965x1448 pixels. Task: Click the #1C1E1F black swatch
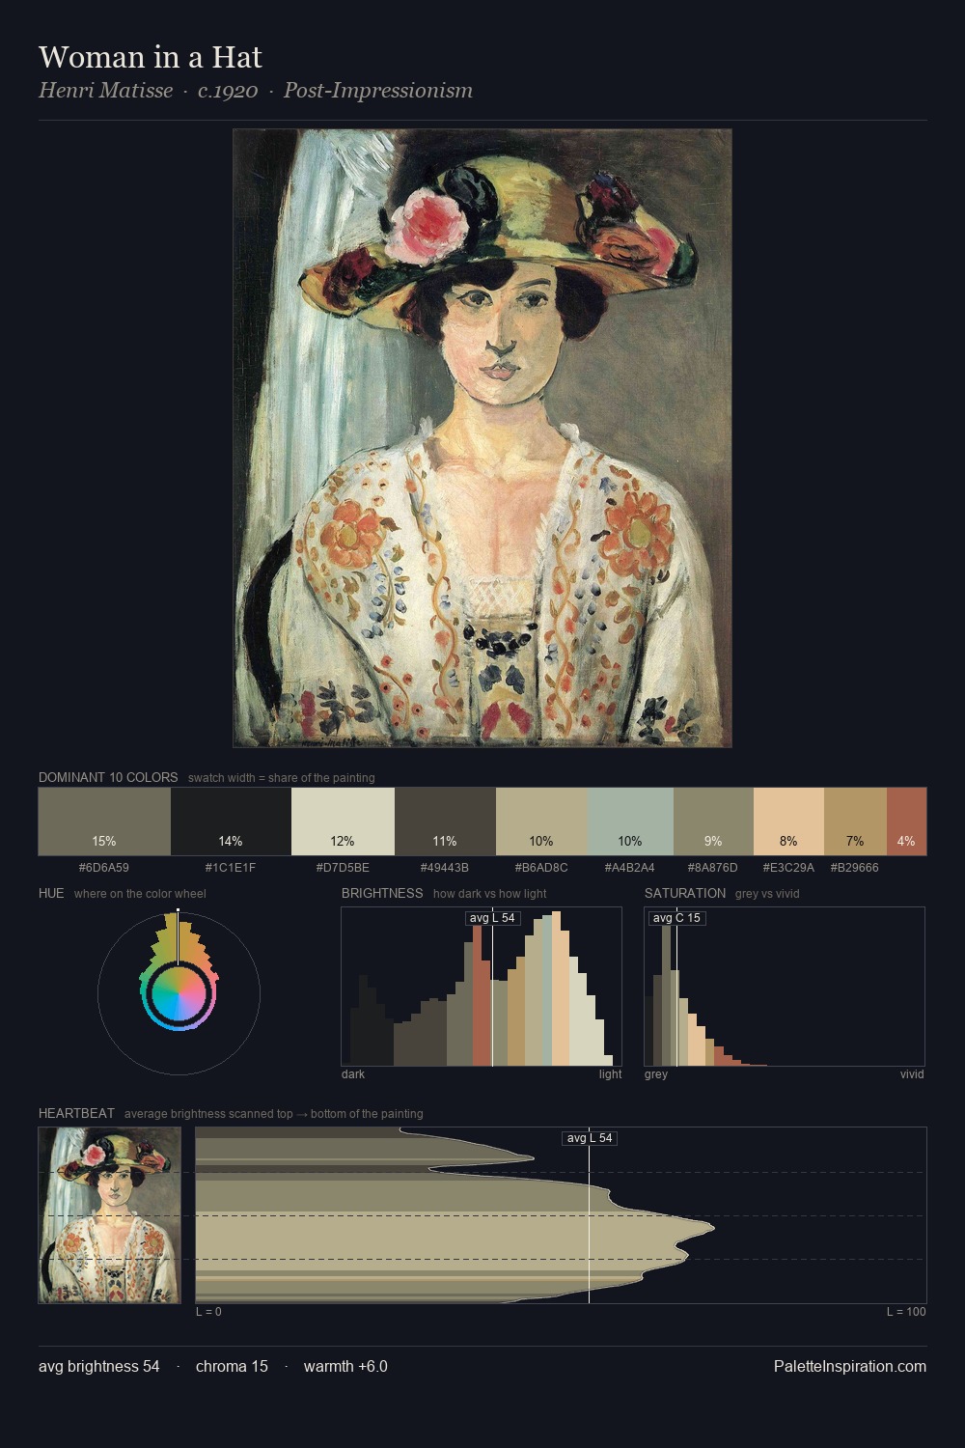point(231,821)
